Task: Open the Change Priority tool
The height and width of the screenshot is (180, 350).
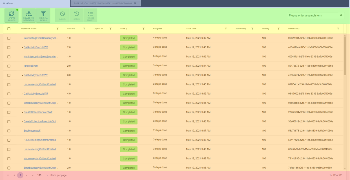Action: coord(90,14)
